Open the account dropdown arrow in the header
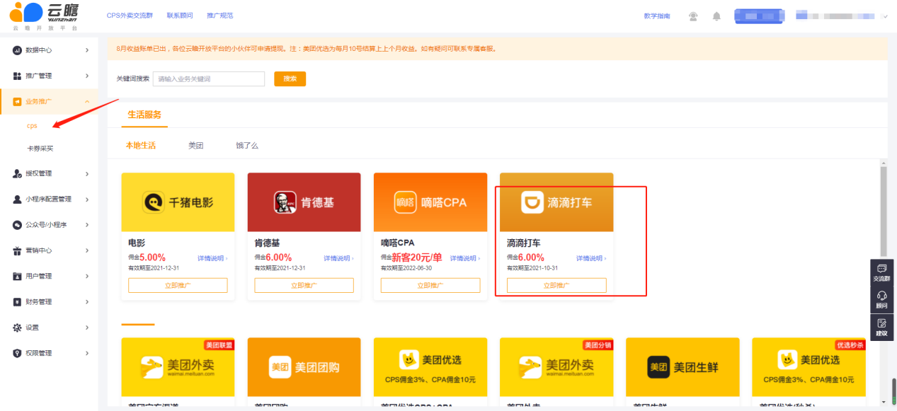 [885, 16]
